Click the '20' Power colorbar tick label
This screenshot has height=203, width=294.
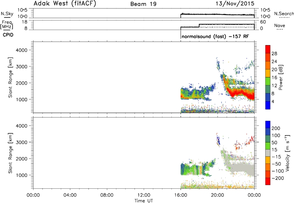click(274, 70)
